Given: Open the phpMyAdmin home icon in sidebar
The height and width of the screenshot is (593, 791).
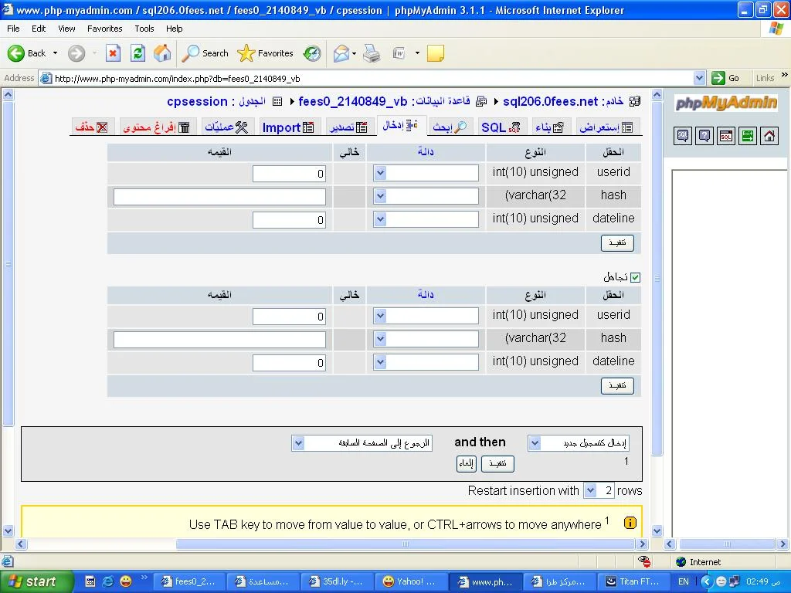Looking at the screenshot, I should point(769,136).
